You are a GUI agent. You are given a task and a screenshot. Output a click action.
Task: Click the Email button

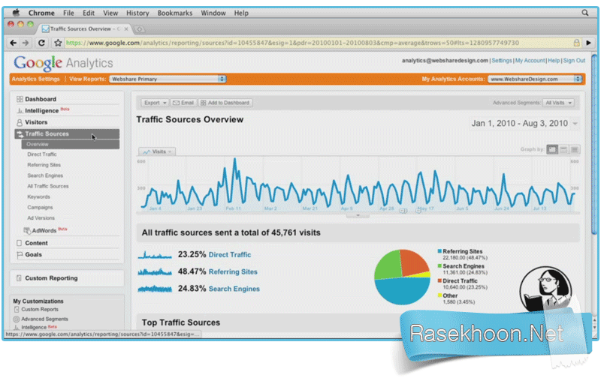183,103
